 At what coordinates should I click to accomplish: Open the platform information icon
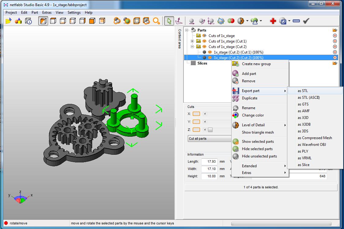click(x=28, y=21)
